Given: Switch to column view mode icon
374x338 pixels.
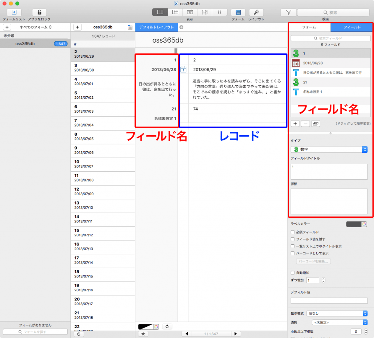Looking at the screenshot, I should click(160, 12).
